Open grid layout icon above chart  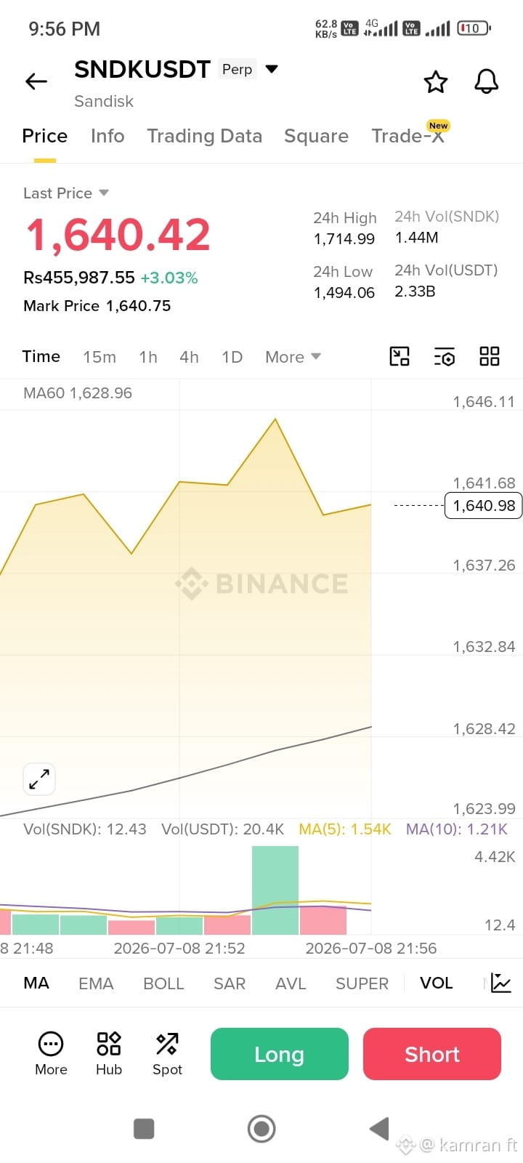pos(490,356)
